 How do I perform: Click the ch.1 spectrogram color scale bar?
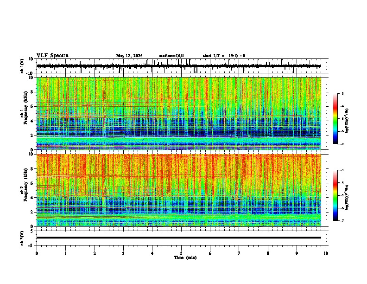pyautogui.click(x=335, y=119)
